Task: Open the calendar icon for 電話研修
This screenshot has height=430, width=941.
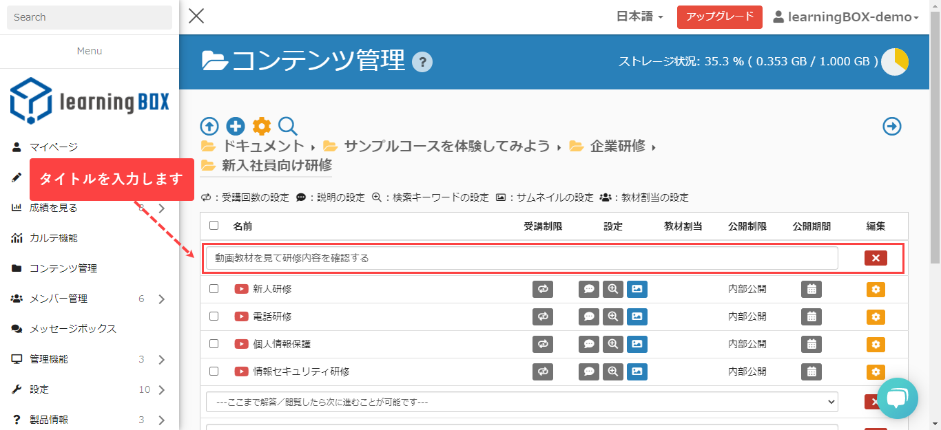Action: tap(811, 317)
